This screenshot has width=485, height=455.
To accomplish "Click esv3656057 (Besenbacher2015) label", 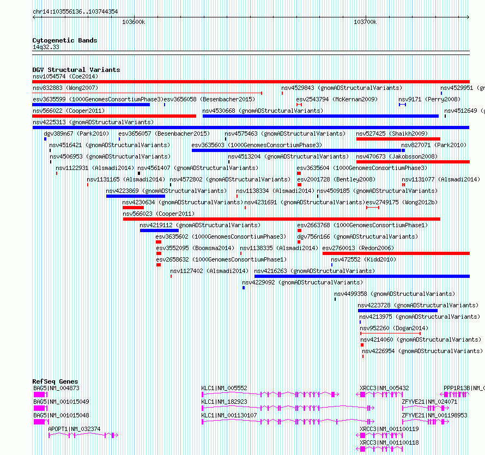I will [x=164, y=134].
